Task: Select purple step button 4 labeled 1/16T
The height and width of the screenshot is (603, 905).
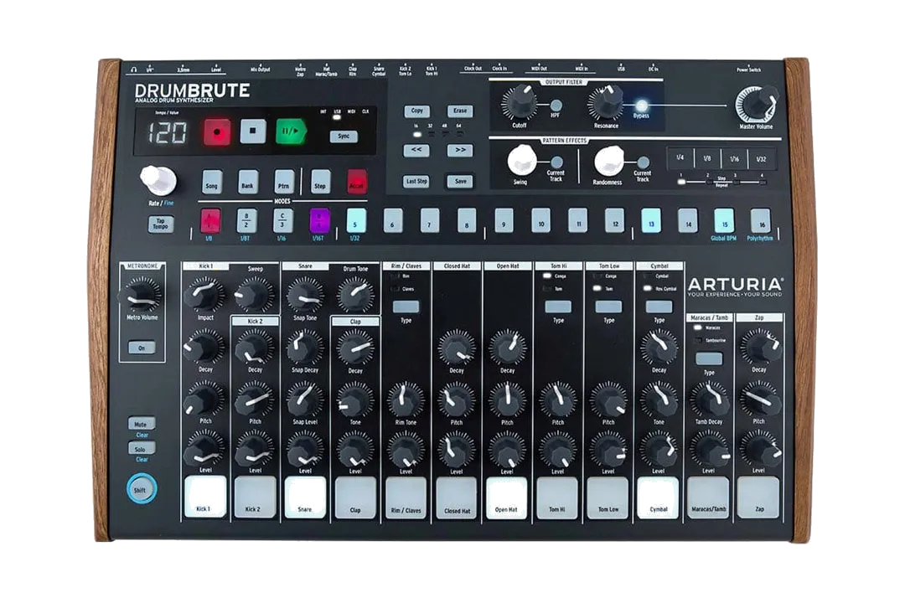Action: coord(319,220)
